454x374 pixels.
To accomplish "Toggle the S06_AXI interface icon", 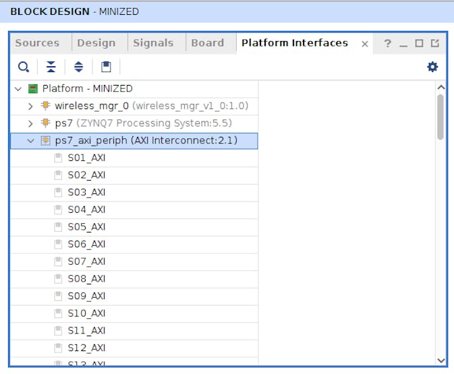I will (58, 245).
